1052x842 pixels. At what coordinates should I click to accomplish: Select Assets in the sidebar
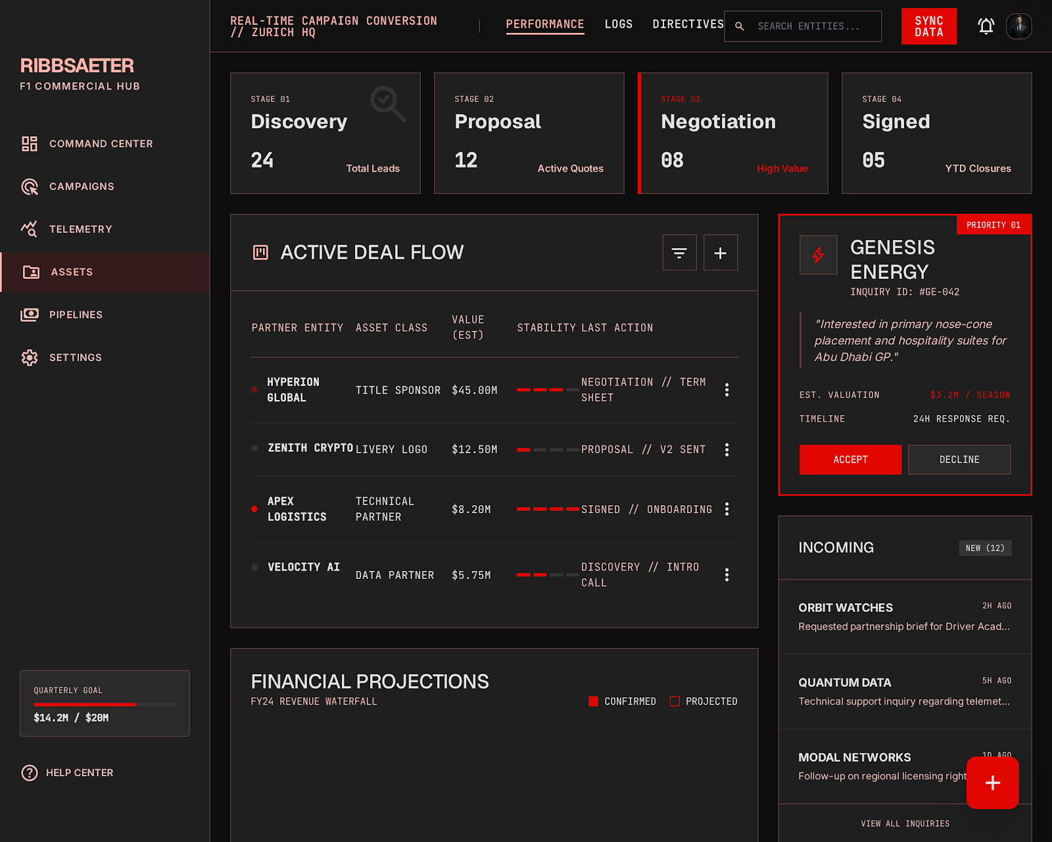tap(105, 272)
